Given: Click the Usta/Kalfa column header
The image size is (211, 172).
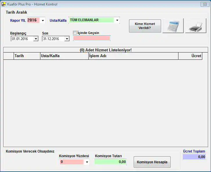Looking at the screenshot, I should (64, 56).
